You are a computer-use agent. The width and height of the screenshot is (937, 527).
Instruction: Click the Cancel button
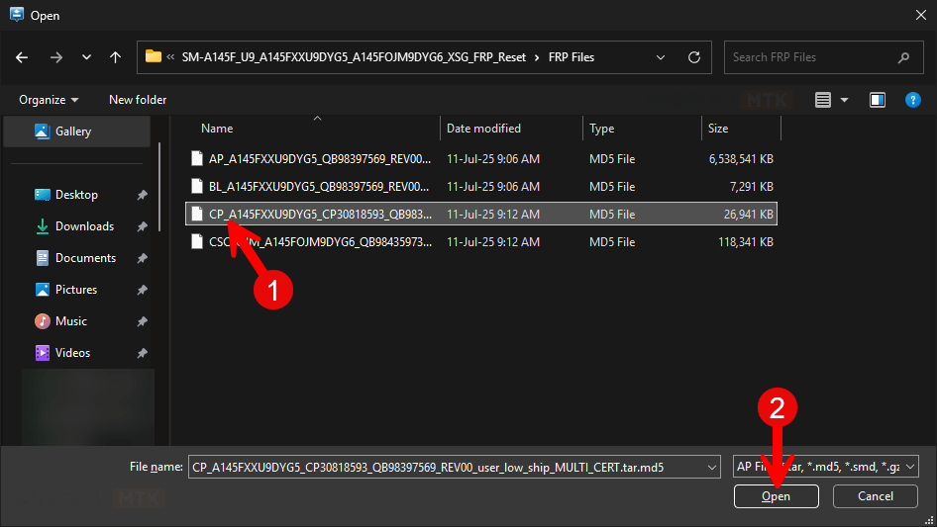coord(875,496)
